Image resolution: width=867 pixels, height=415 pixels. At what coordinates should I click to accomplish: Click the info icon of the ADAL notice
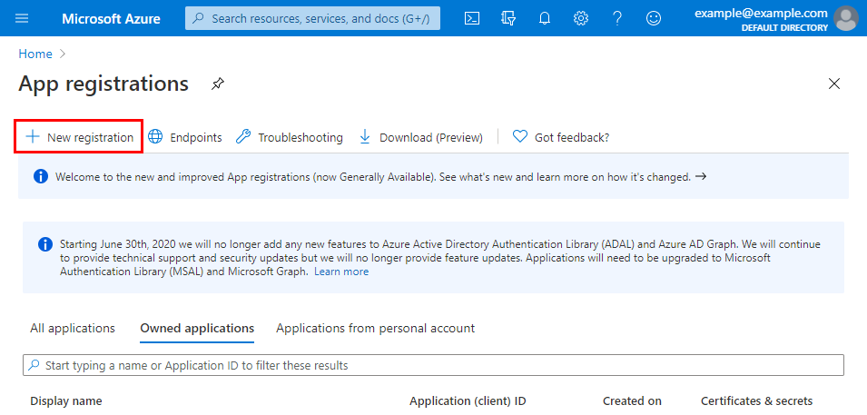pyautogui.click(x=44, y=244)
